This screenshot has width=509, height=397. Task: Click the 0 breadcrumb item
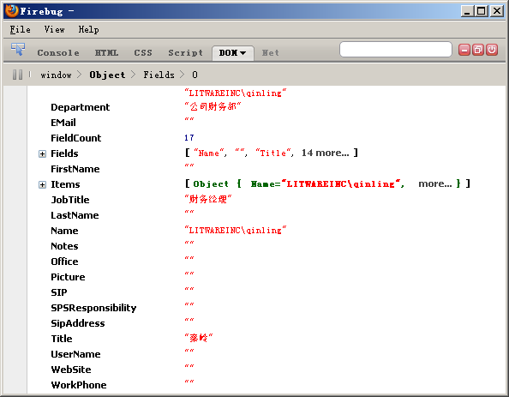[195, 75]
